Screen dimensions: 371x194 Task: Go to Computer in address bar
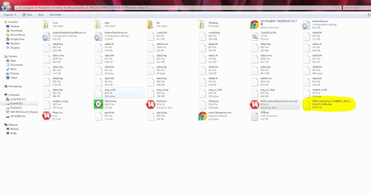28,8
